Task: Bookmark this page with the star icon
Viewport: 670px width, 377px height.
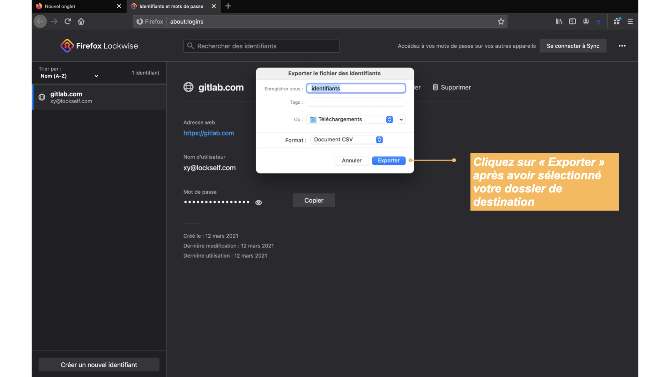Action: click(x=501, y=21)
